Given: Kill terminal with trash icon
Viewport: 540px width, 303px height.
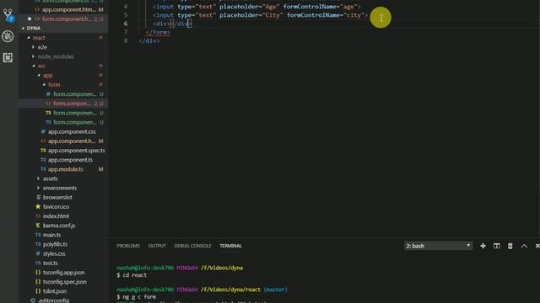Looking at the screenshot, I should [x=510, y=246].
